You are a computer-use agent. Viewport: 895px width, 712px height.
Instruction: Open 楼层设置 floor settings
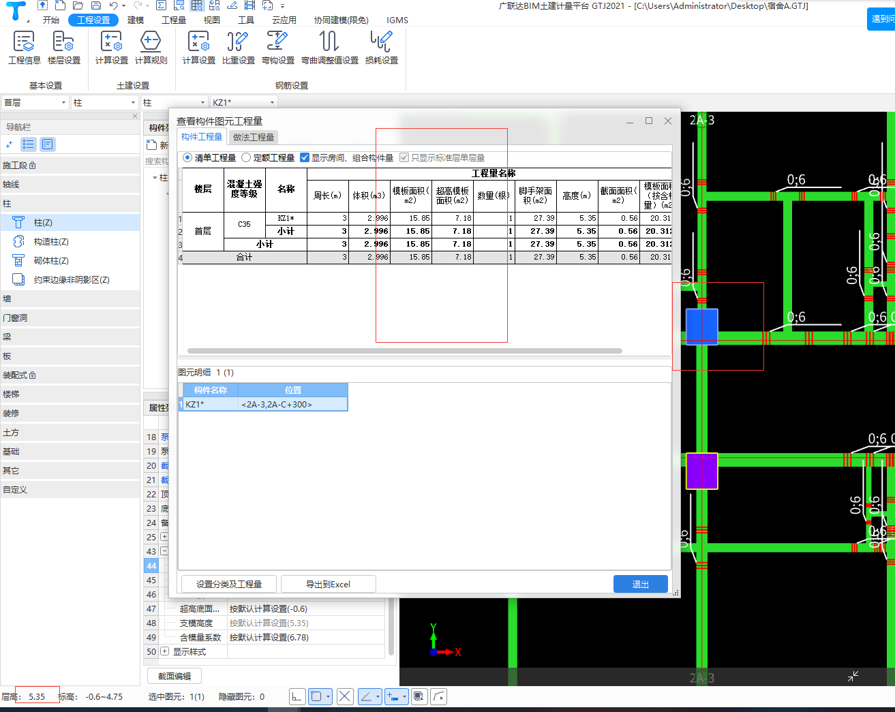click(x=64, y=48)
